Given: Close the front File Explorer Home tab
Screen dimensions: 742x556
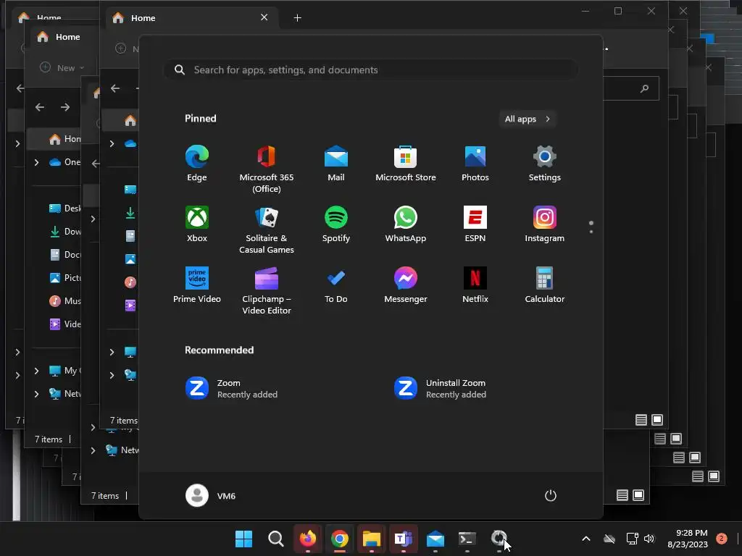Looking at the screenshot, I should click(264, 17).
